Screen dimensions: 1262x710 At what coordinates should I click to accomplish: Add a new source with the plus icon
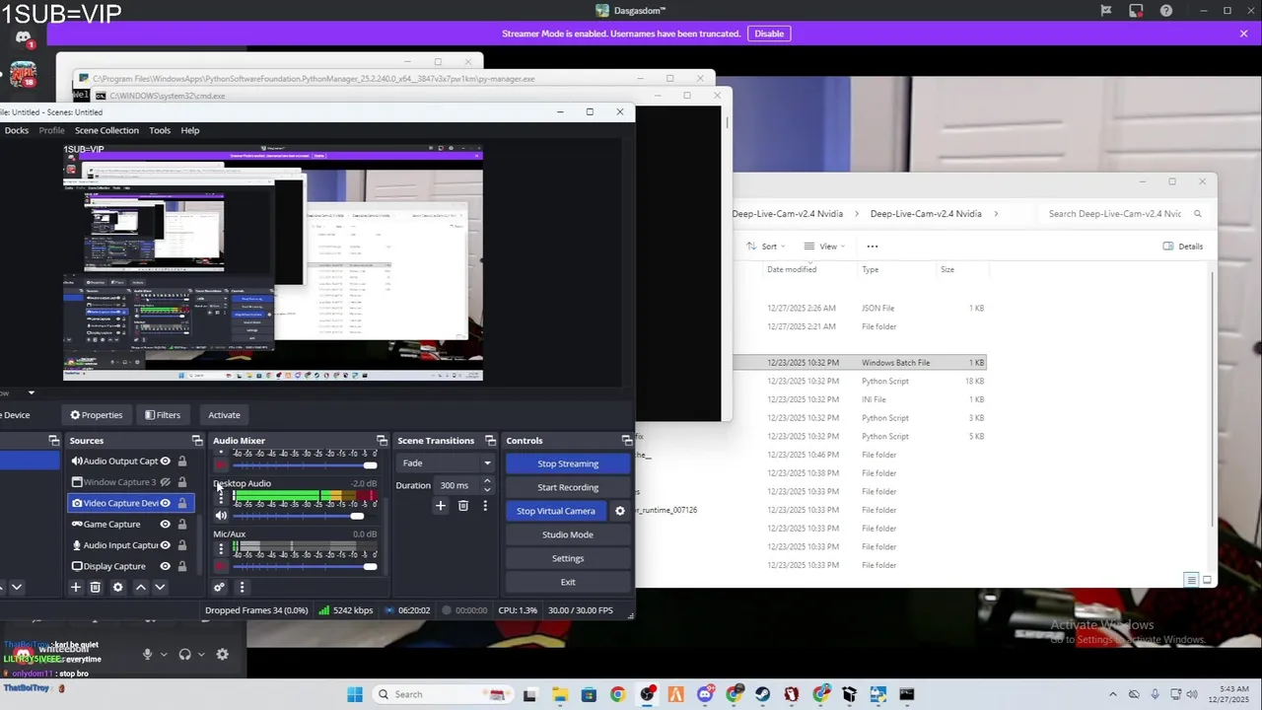[75, 587]
